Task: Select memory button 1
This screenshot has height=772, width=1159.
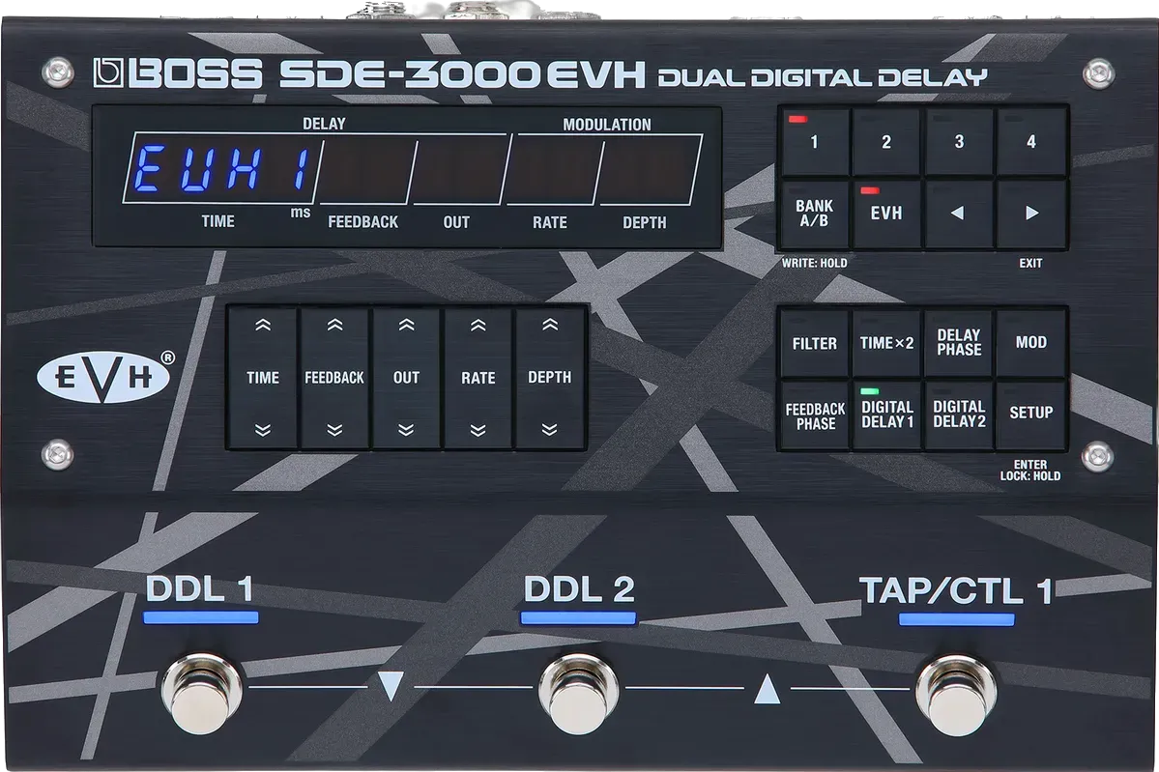Action: click(x=815, y=142)
